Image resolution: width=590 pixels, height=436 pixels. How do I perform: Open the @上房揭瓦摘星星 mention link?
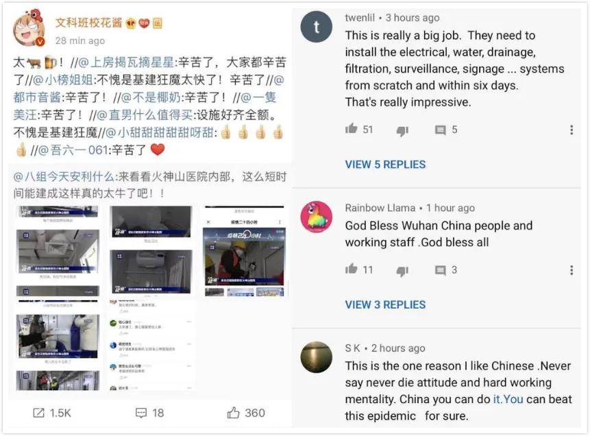click(x=126, y=62)
